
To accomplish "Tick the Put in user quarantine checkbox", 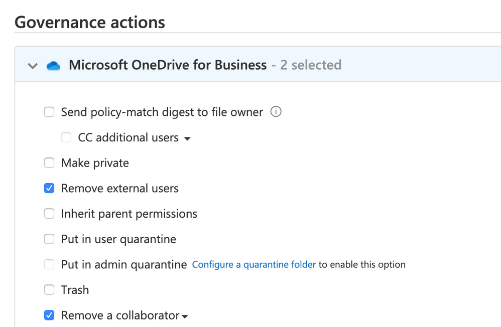I will pyautogui.click(x=49, y=239).
